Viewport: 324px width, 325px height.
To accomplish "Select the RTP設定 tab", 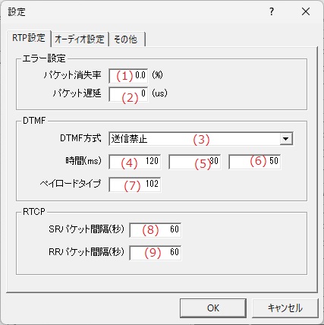I will (29, 38).
